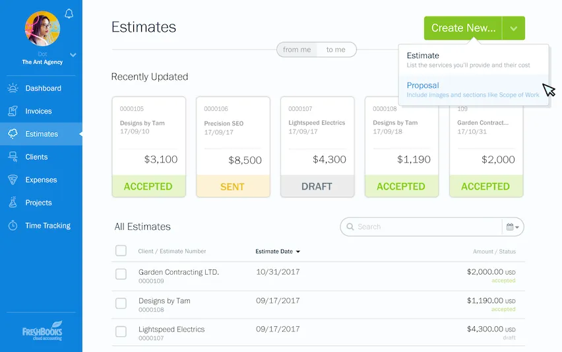
Task: Choose Estimate from the Create New menu
Action: [x=423, y=56]
